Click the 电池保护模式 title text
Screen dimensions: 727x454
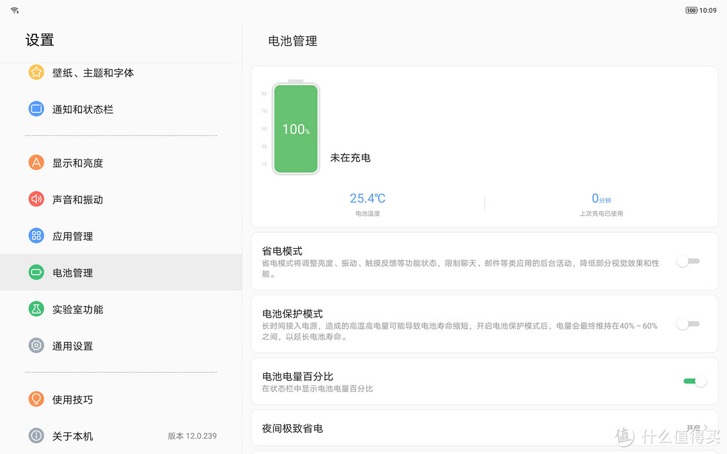[292, 313]
